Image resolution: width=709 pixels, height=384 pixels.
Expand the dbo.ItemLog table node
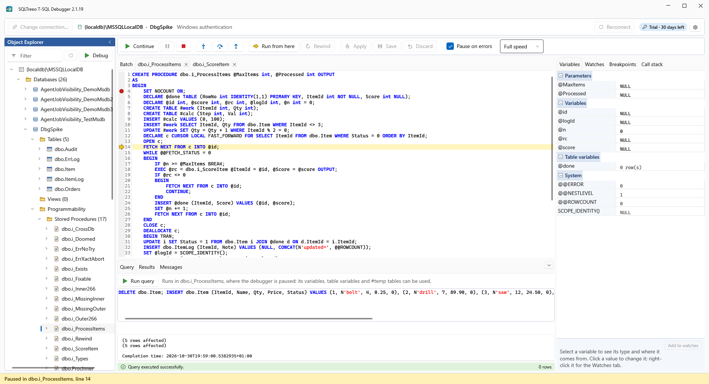(40, 179)
